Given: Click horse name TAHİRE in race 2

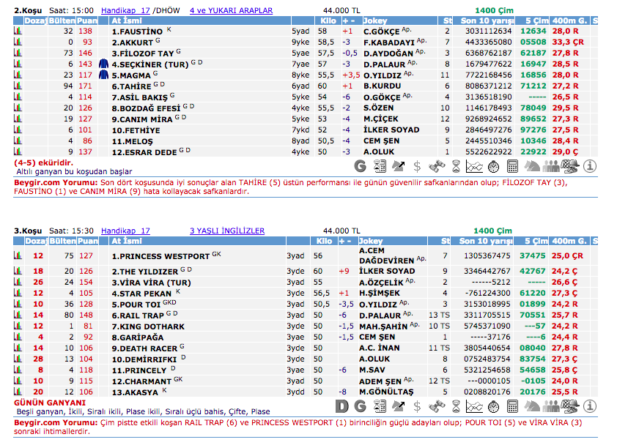Looking at the screenshot, I should click(131, 86).
